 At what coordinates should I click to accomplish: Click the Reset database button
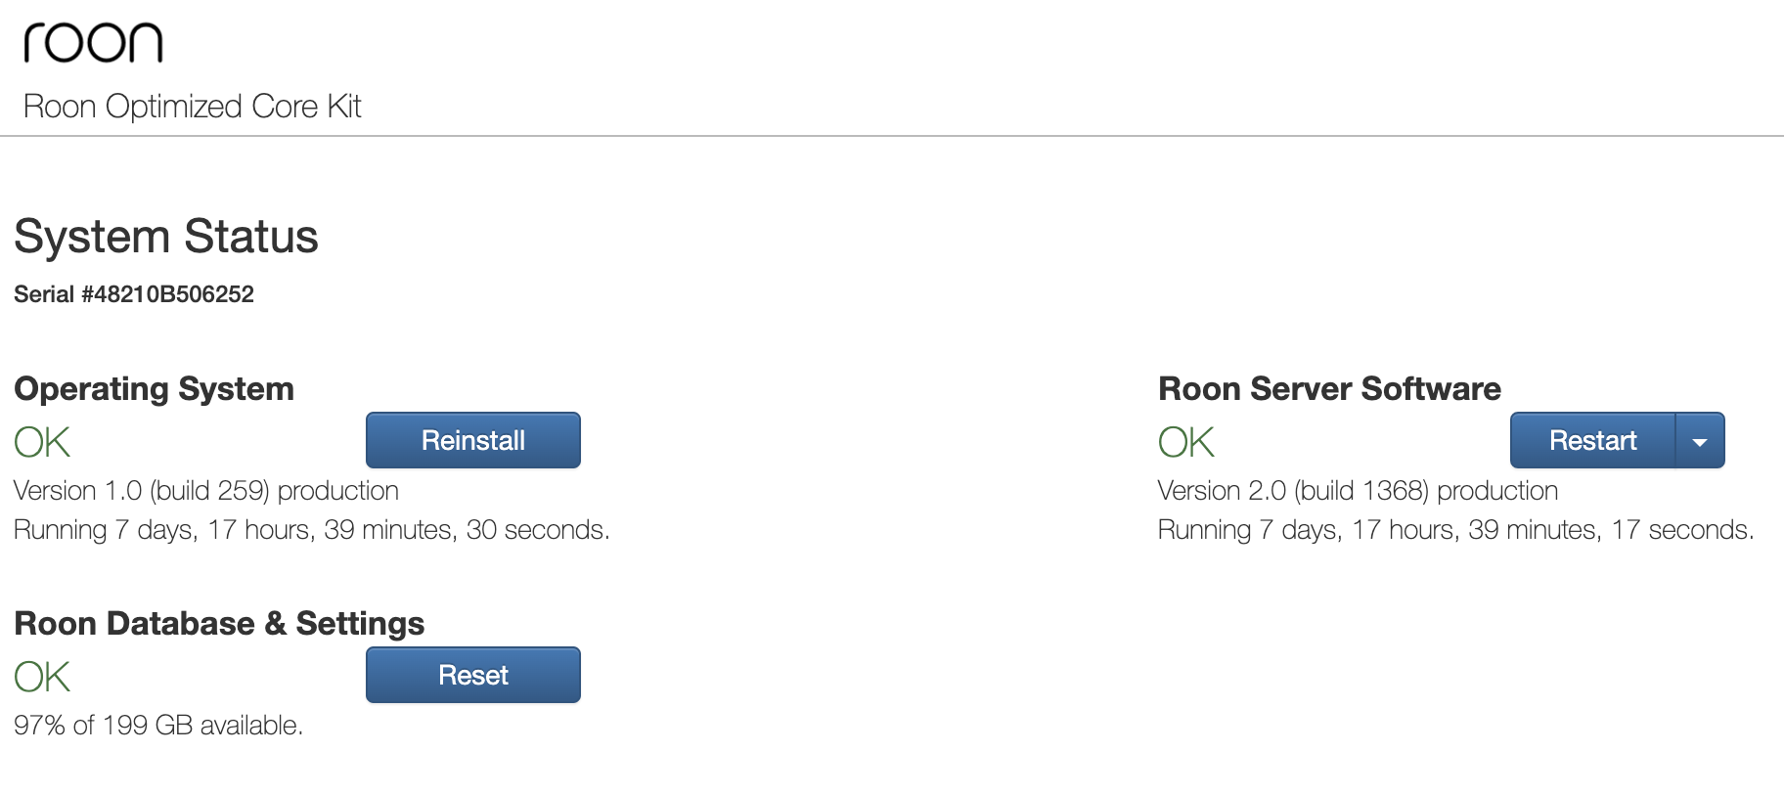click(473, 675)
